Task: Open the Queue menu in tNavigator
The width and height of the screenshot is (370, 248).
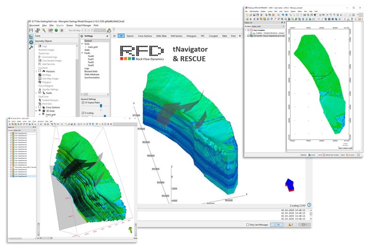Action: tap(70, 25)
